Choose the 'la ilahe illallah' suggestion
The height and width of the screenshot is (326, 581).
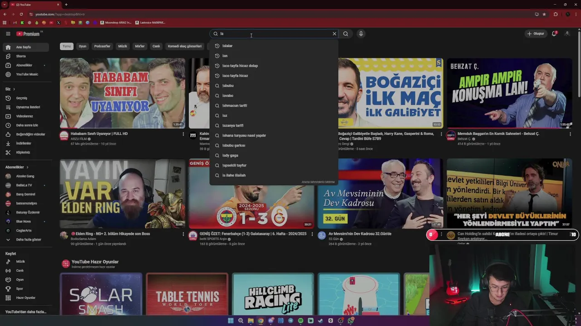pyautogui.click(x=274, y=175)
